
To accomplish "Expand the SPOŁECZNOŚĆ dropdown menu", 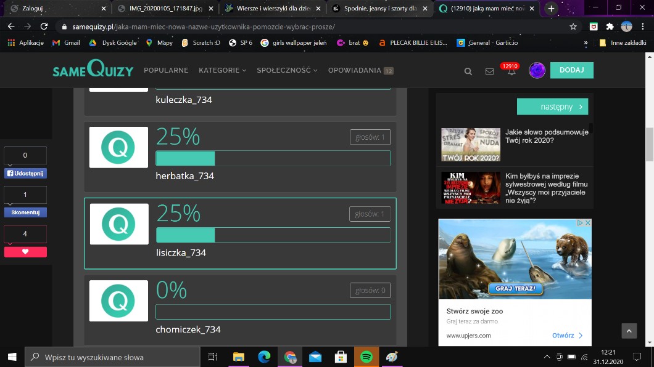I will tap(287, 70).
